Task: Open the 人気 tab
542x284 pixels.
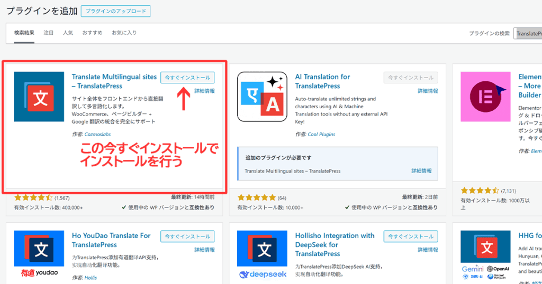Action: click(68, 33)
